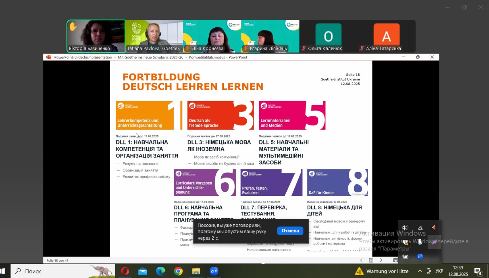Screen dimensions: 489x278
Task: Click muted mic icon of Марина Ліпінець
Action: coord(245,48)
